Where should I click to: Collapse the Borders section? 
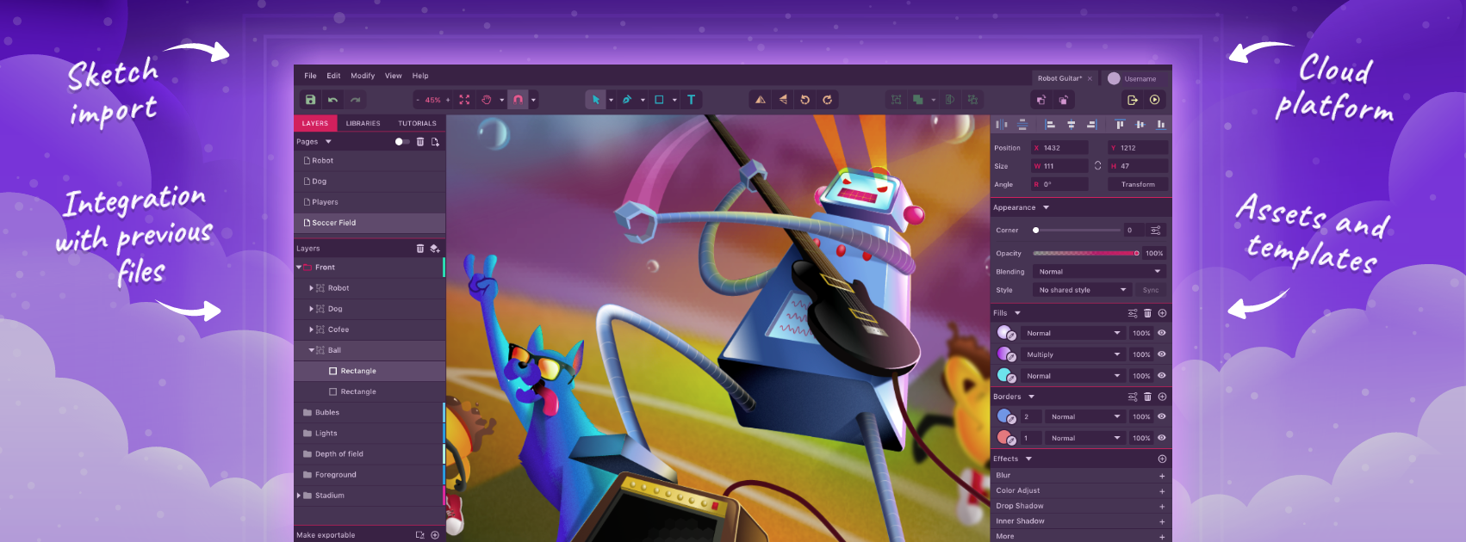tap(1031, 397)
